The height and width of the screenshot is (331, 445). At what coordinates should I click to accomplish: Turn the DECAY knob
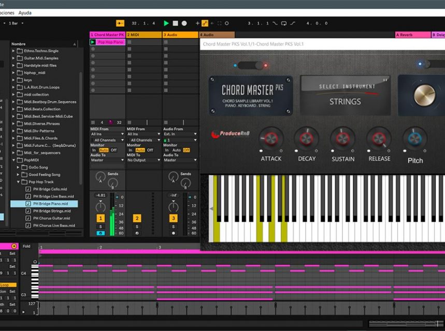tap(307, 139)
